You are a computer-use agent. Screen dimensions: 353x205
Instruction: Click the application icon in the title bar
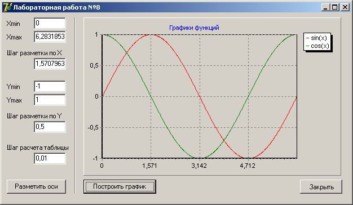click(x=7, y=7)
